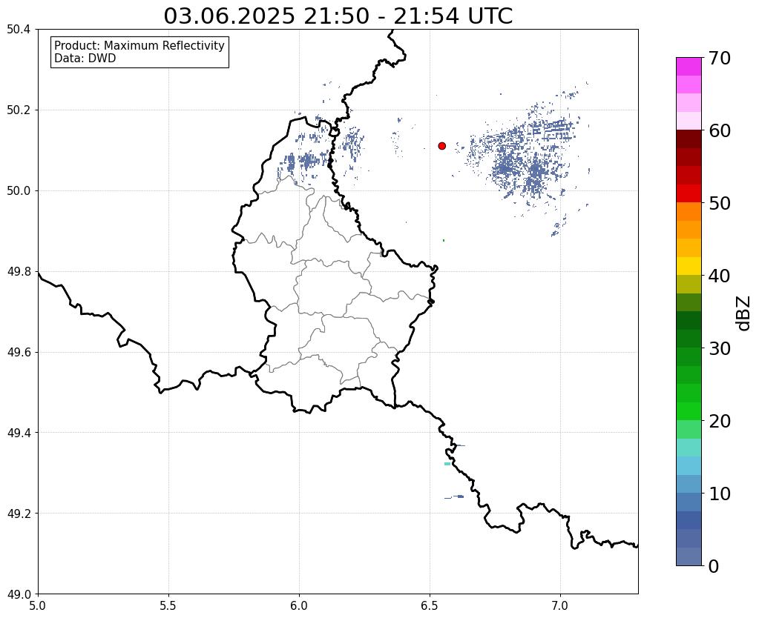The width and height of the screenshot is (759, 618).
Task: Click the 49.6 latitude axis label
Action: pos(19,352)
